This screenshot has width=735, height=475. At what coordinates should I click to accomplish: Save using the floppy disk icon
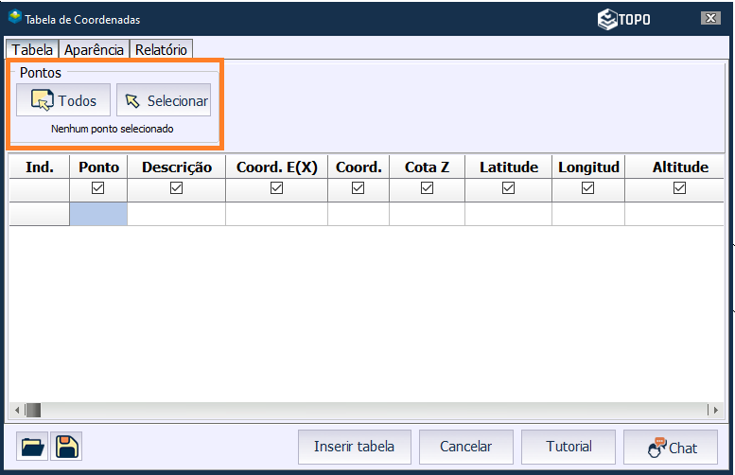(65, 448)
